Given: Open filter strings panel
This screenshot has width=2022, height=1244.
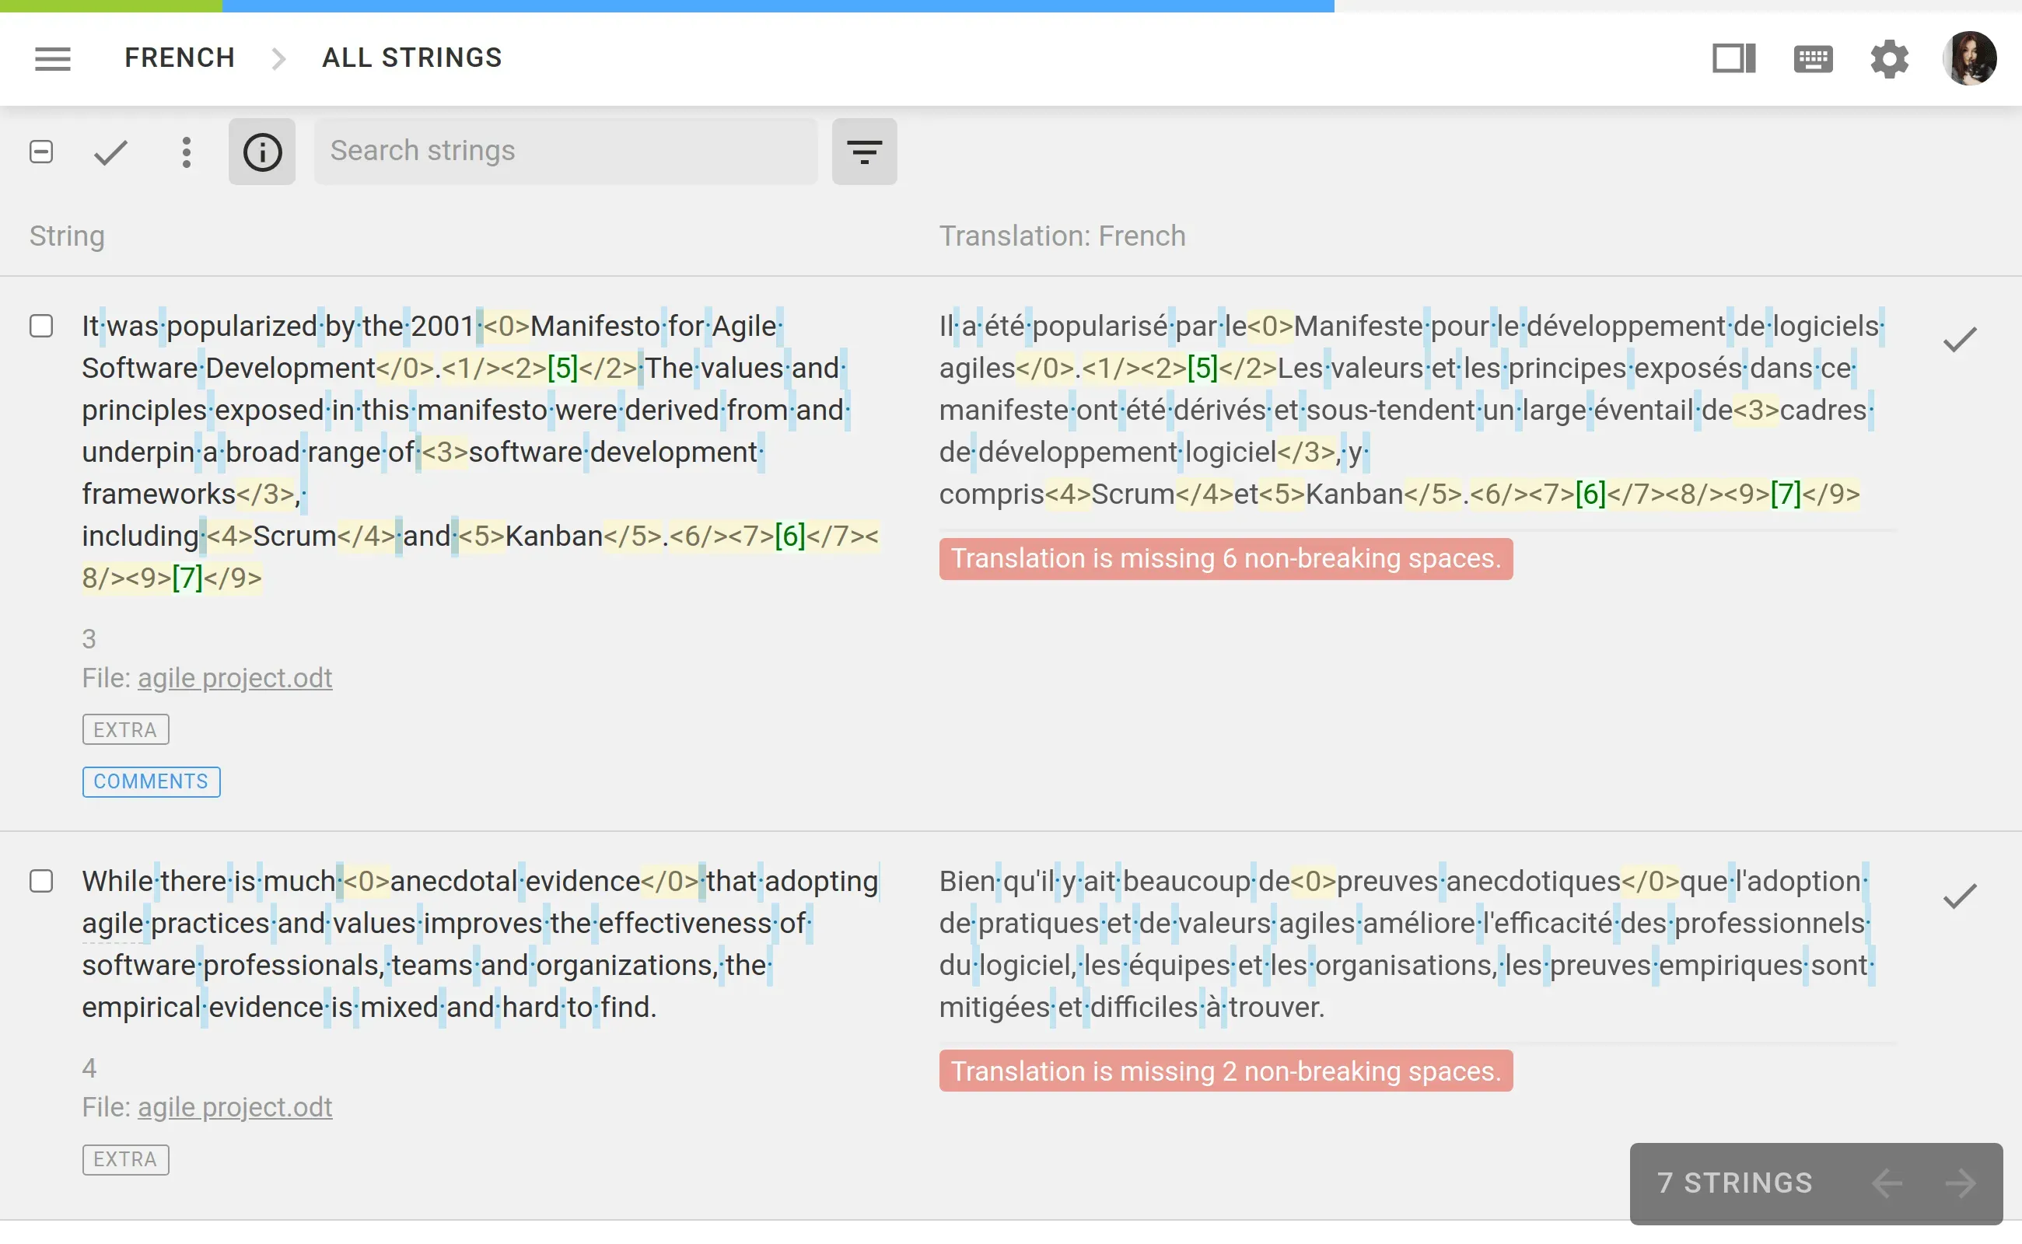Looking at the screenshot, I should click(x=862, y=152).
